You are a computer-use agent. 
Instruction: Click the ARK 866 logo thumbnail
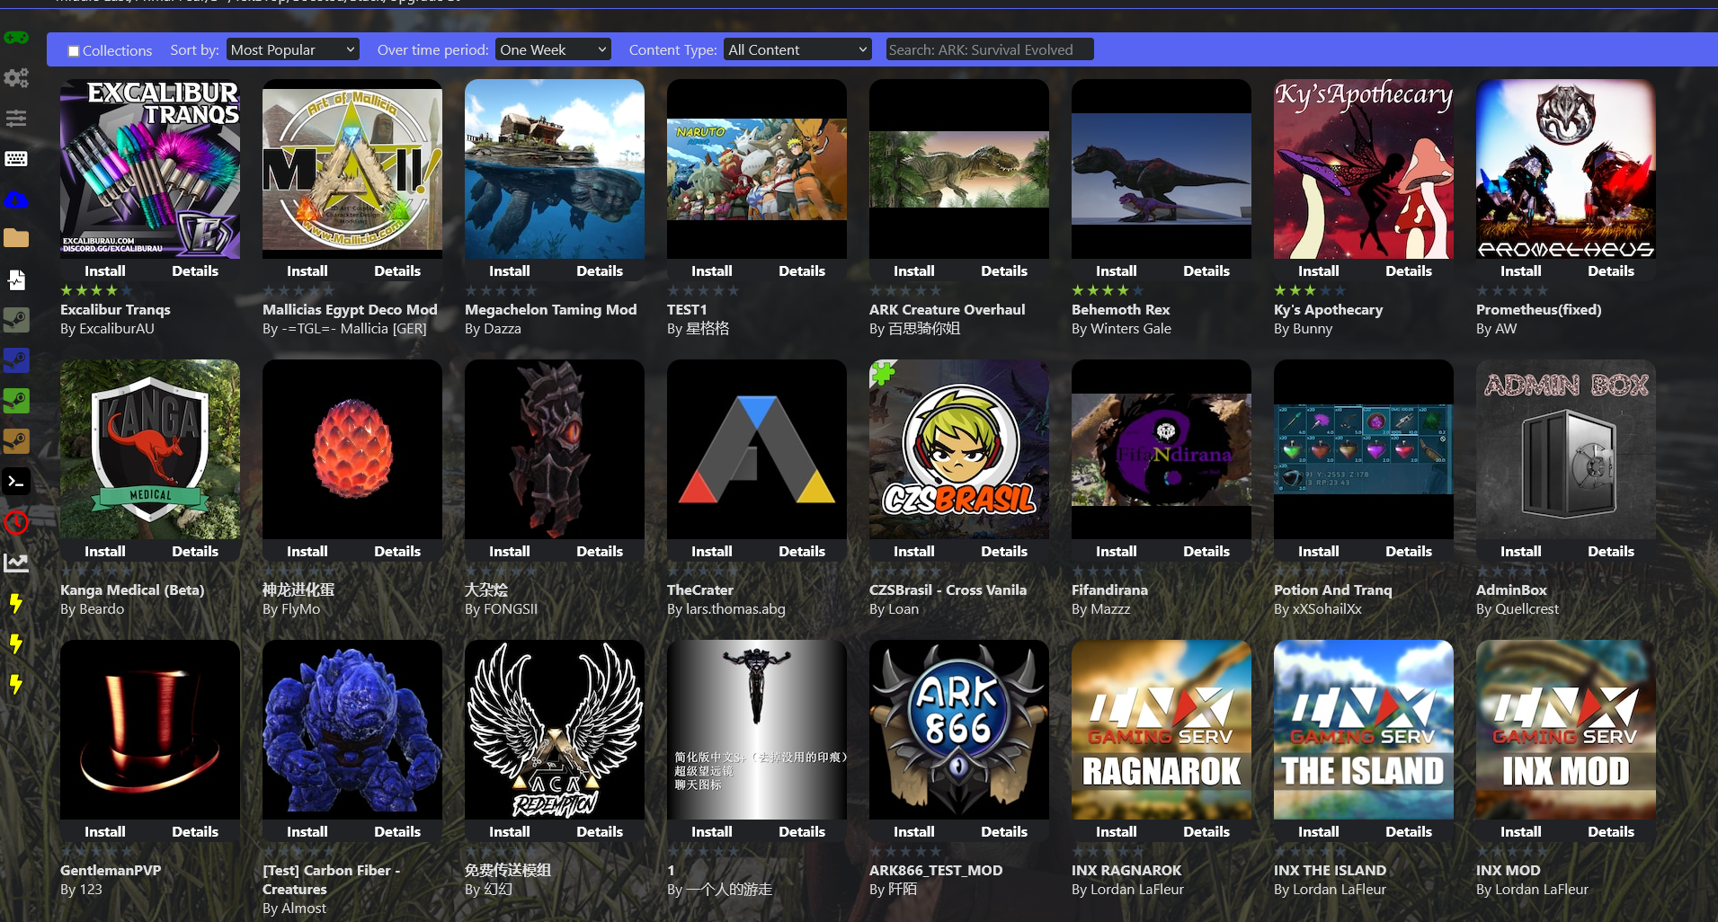[x=959, y=730]
